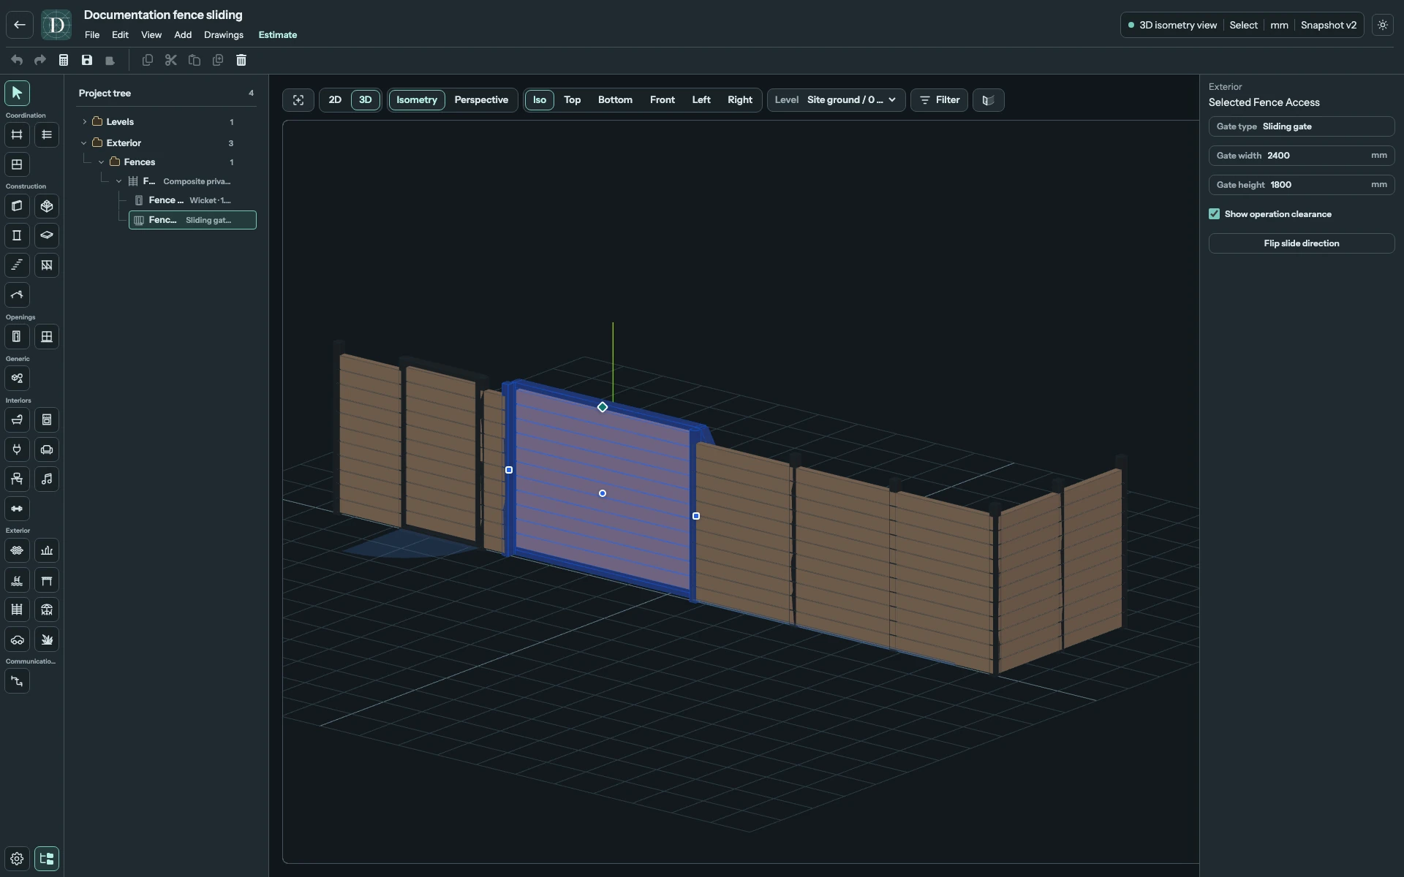Viewport: 1404px width, 877px height.
Task: Click the grid axes coordination tool
Action: (x=17, y=134)
